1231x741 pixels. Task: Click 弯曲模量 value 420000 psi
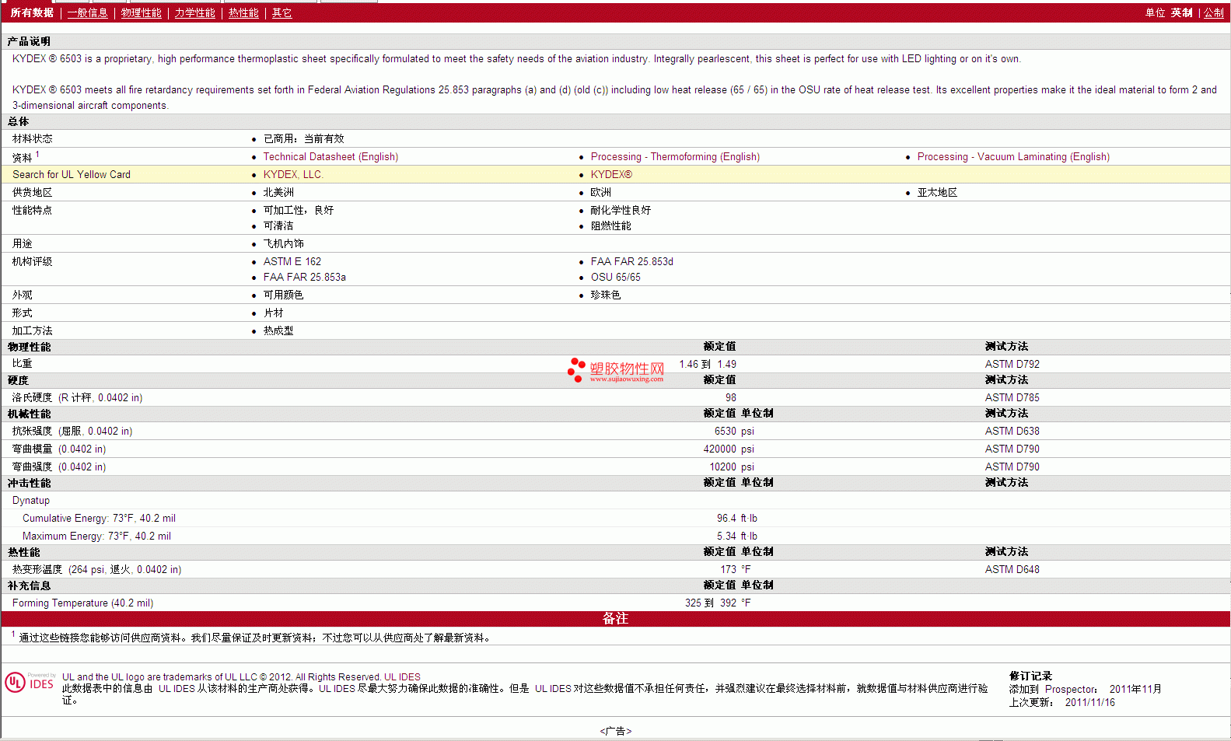pos(729,449)
